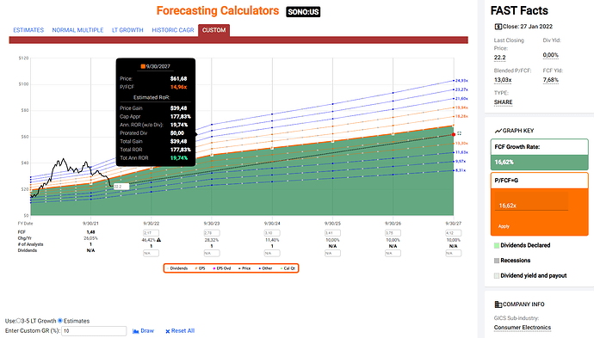Click the 0,00% Div Yld value
The image size is (594, 338).
click(550, 55)
